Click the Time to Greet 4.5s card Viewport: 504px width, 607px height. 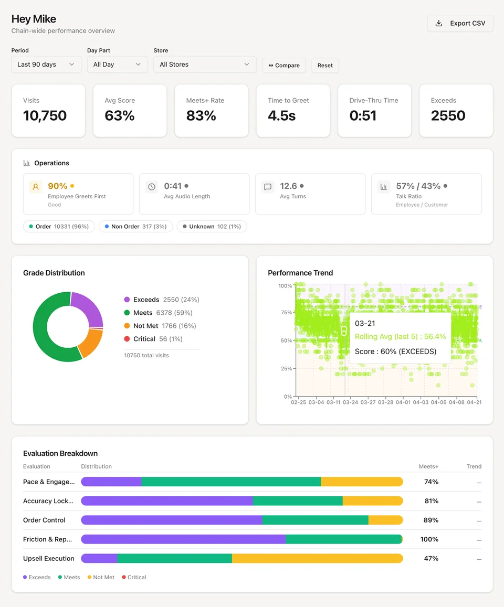(x=293, y=111)
